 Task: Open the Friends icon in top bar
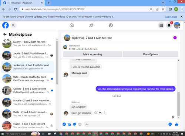click(91, 25)
